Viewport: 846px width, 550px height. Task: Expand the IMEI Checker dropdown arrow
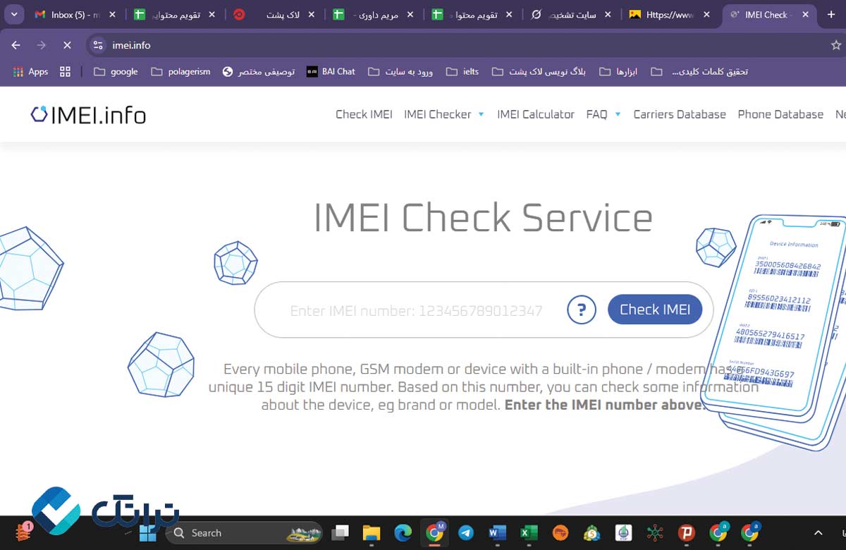coord(481,114)
